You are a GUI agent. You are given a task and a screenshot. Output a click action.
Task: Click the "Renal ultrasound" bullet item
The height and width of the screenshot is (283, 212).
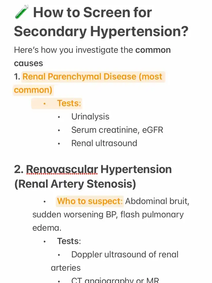pyautogui.click(x=104, y=143)
